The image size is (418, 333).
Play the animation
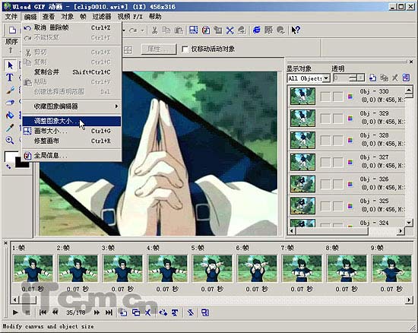click(15, 312)
